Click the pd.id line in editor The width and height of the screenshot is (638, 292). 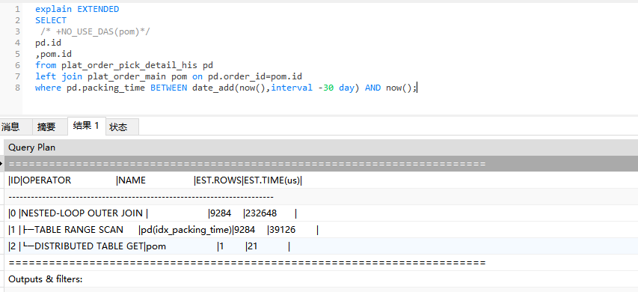[x=48, y=43]
